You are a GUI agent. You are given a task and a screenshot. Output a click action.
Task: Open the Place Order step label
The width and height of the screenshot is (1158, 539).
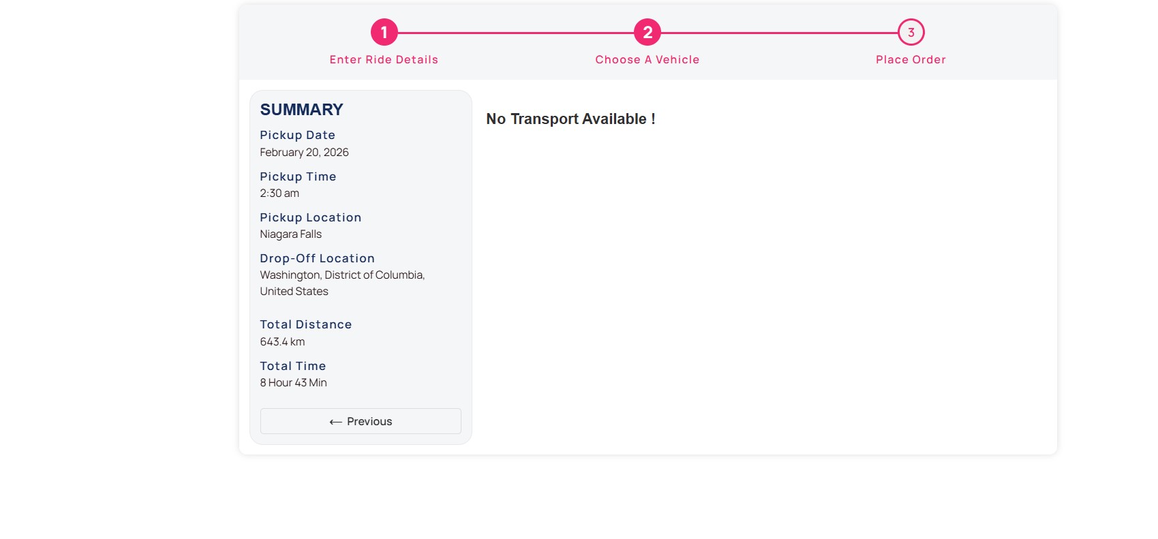coord(911,60)
